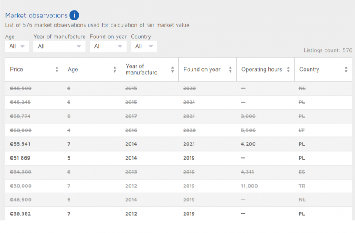Image resolution: width=355 pixels, height=233 pixels.
Task: Click the 2013 year of manufacture cell
Action: click(131, 172)
